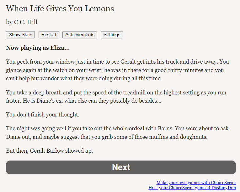Click the word 'Stats' in the top button row
The image size is (240, 192).
(x=27, y=35)
